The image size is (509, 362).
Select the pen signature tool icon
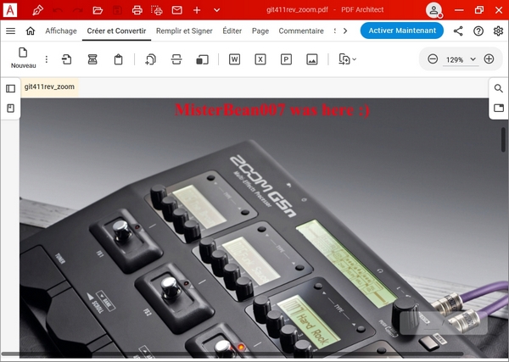point(38,10)
